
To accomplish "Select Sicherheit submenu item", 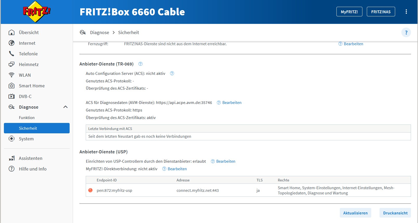I will [37, 128].
